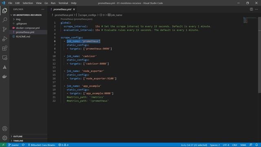Viewport: 261px width, 147px height.
Task: Click the VS Code logo icon
Action: tap(4, 3)
